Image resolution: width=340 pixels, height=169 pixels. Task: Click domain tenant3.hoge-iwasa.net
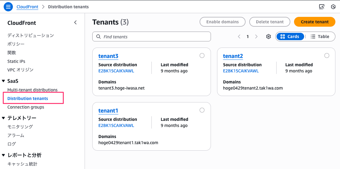121,88
